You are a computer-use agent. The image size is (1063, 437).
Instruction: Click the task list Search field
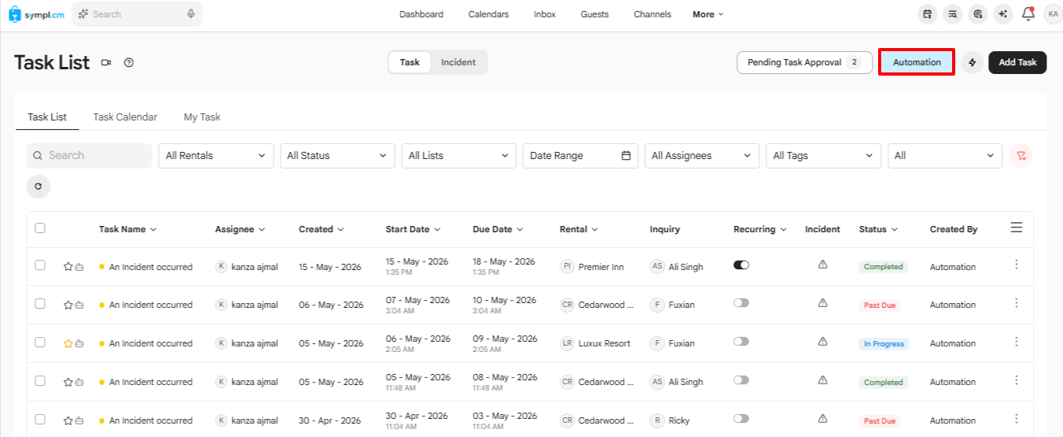[89, 156]
